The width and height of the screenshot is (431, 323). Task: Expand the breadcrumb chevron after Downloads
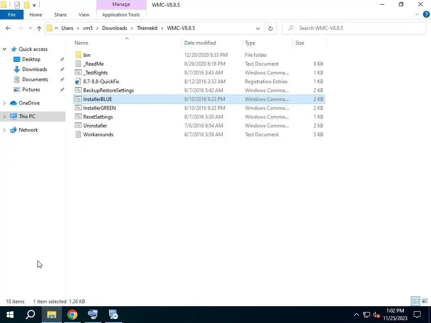click(132, 28)
